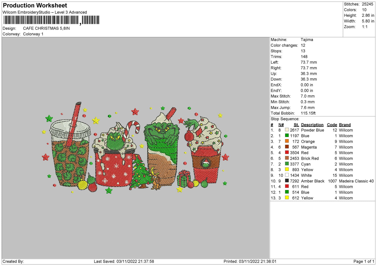Click the 'Brand' column header
377x266 pixels.
click(345, 125)
